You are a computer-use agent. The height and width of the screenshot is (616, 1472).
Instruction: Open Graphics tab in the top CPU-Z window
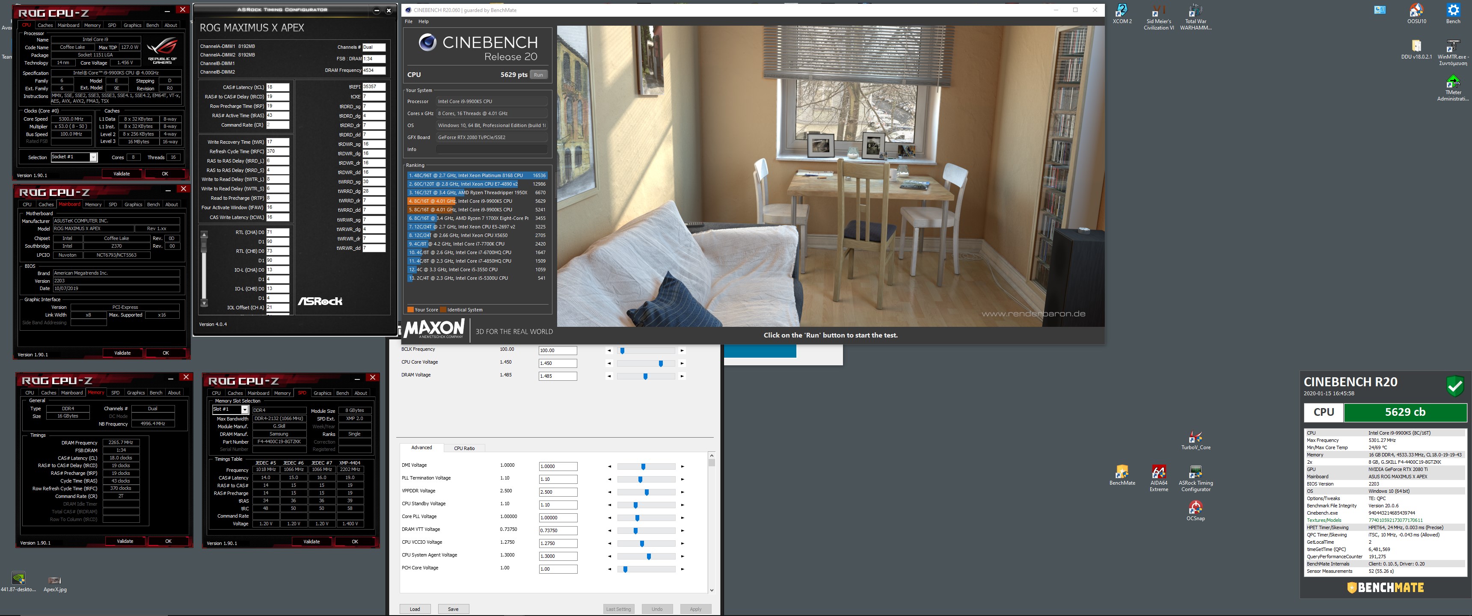pyautogui.click(x=132, y=25)
